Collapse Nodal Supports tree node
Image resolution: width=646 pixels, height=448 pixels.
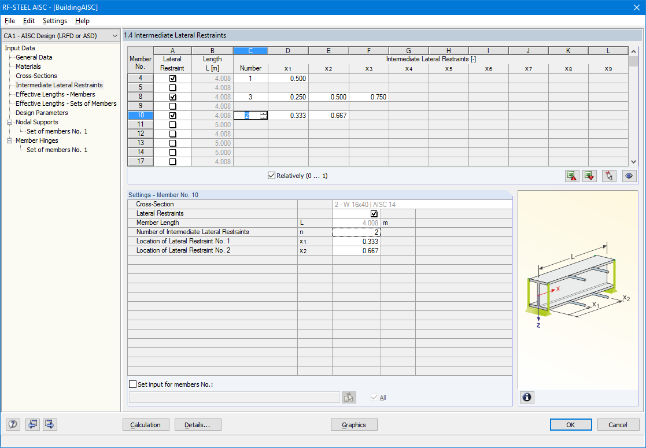[x=9, y=123]
